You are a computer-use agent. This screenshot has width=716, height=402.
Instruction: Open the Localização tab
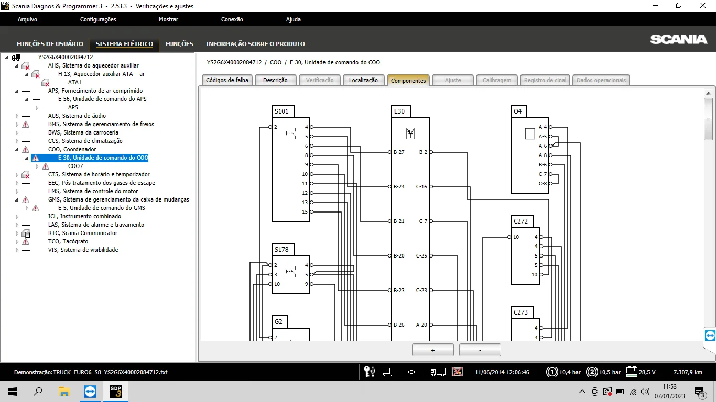coord(363,80)
